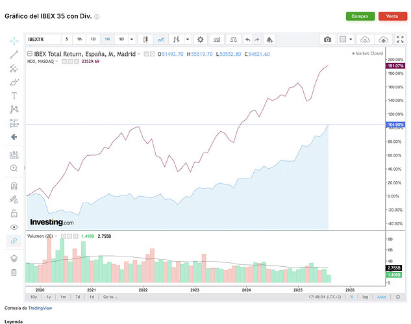This screenshot has width=411, height=324.
Task: Open the TradingView link
Action: [40, 308]
